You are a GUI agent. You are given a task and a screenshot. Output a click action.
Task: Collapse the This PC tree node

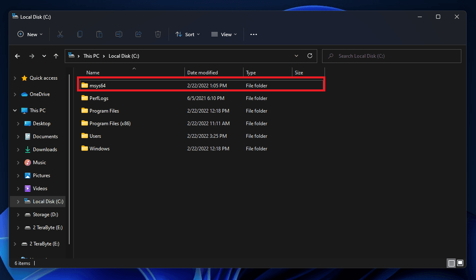point(15,110)
